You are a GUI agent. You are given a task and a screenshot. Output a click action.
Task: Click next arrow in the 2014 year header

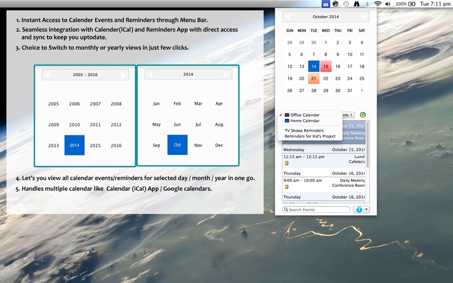click(226, 75)
